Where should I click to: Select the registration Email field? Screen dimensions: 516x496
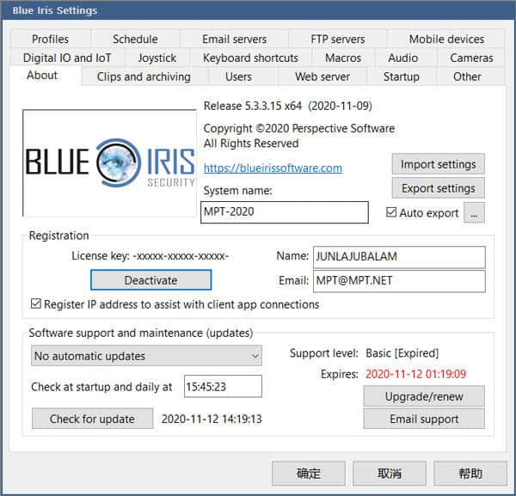(x=399, y=281)
